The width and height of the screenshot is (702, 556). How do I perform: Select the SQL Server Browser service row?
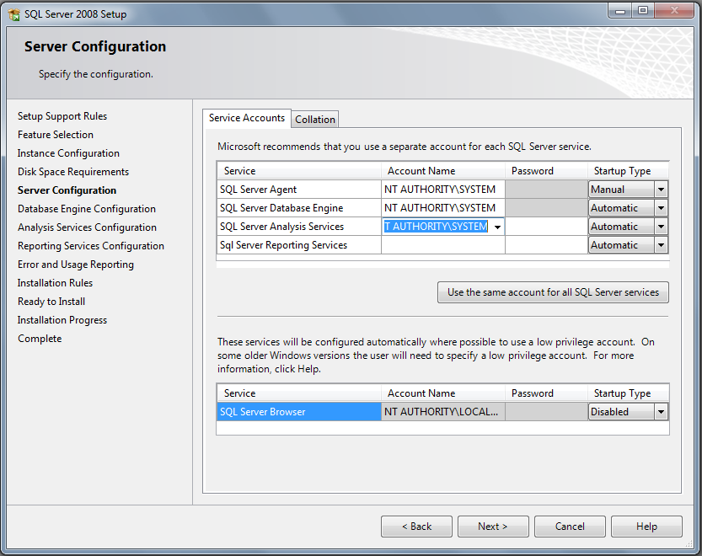click(298, 412)
